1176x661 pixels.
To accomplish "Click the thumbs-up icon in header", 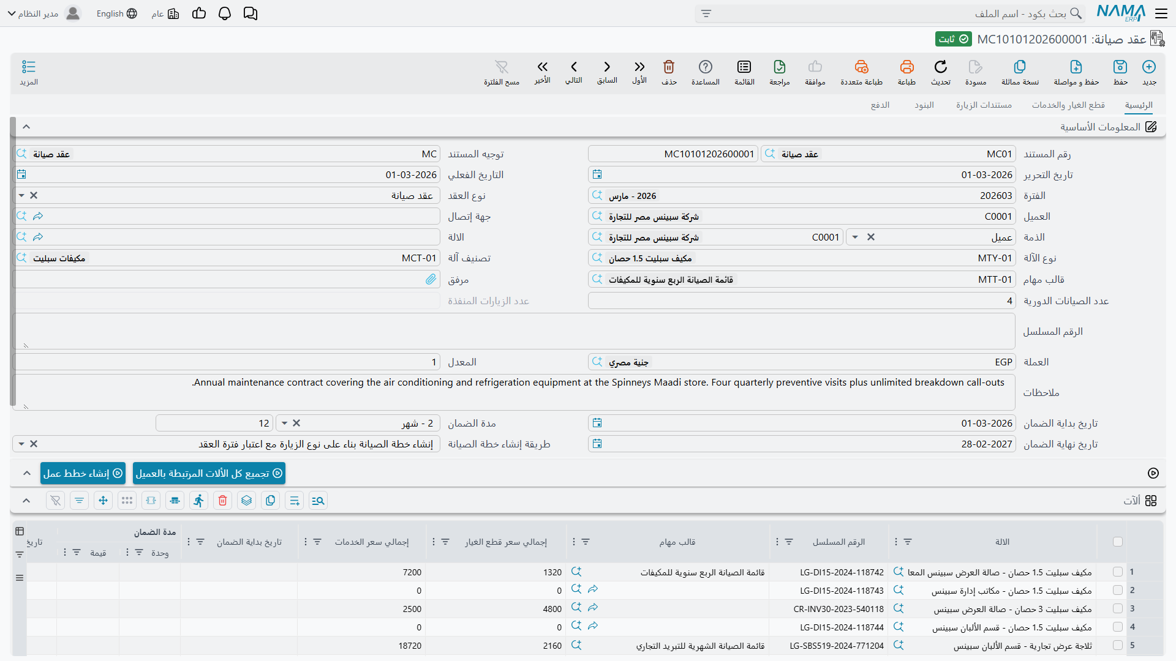I will [x=199, y=13].
